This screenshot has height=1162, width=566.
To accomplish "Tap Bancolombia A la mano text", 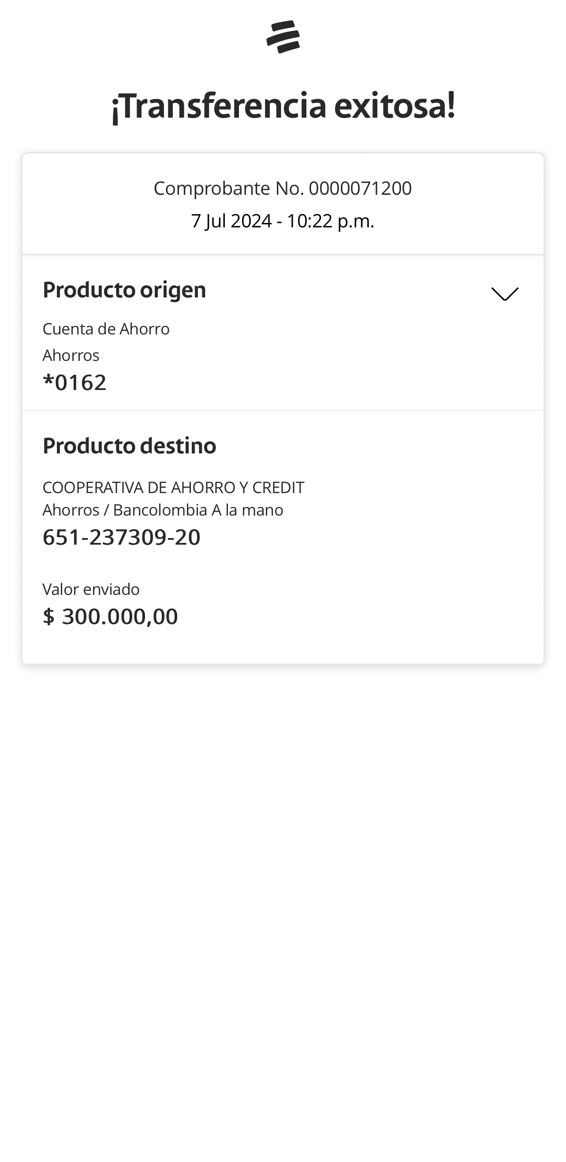I will (x=198, y=510).
